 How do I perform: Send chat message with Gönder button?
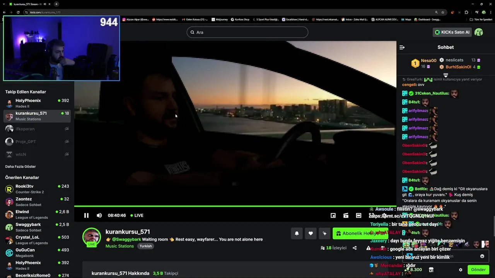[x=478, y=270]
